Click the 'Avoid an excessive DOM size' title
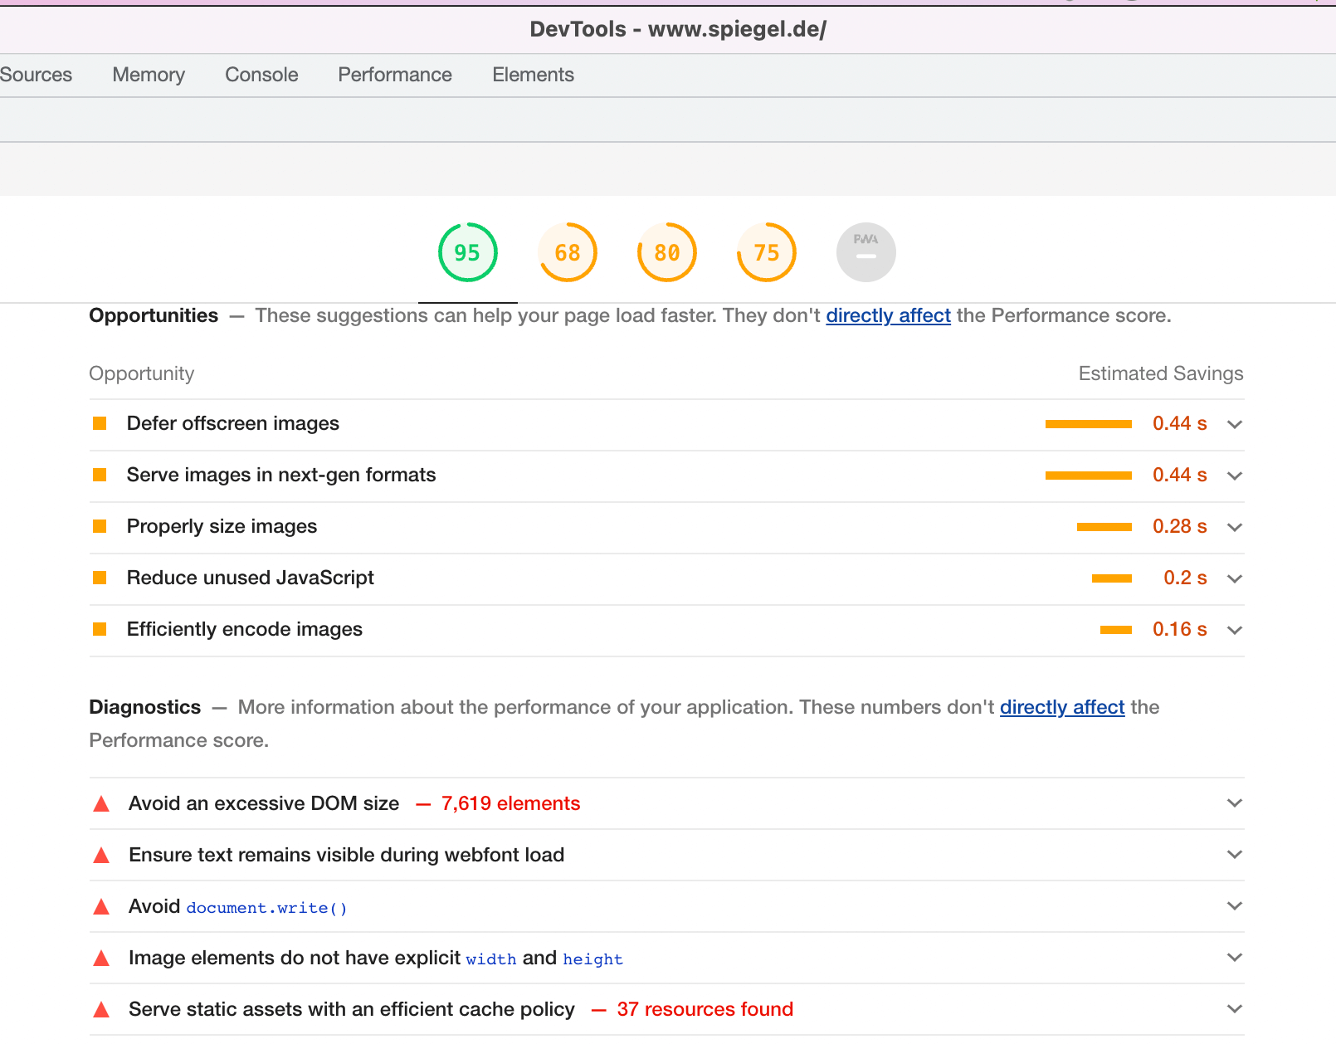The height and width of the screenshot is (1044, 1336). pos(264,803)
